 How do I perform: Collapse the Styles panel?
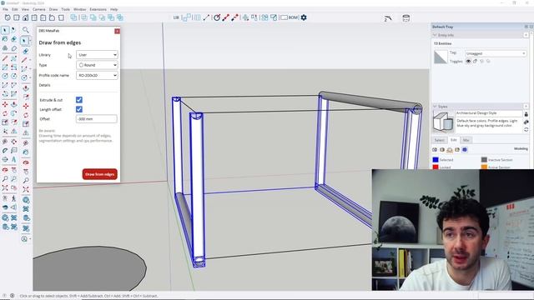[x=435, y=107]
